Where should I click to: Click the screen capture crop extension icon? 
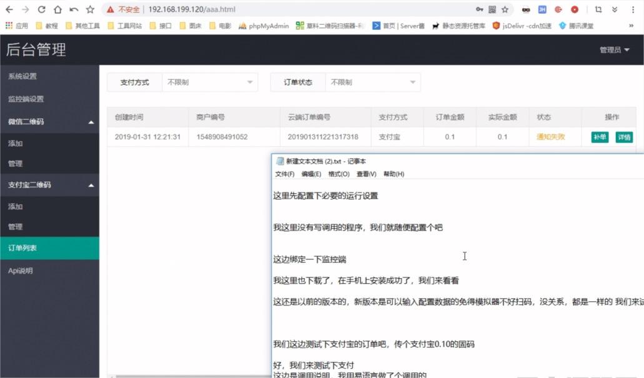599,9
